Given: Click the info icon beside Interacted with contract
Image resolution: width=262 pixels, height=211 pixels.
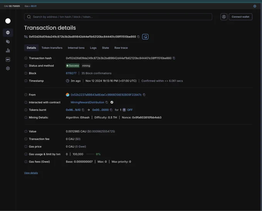Looking at the screenshot, I should point(26,102).
